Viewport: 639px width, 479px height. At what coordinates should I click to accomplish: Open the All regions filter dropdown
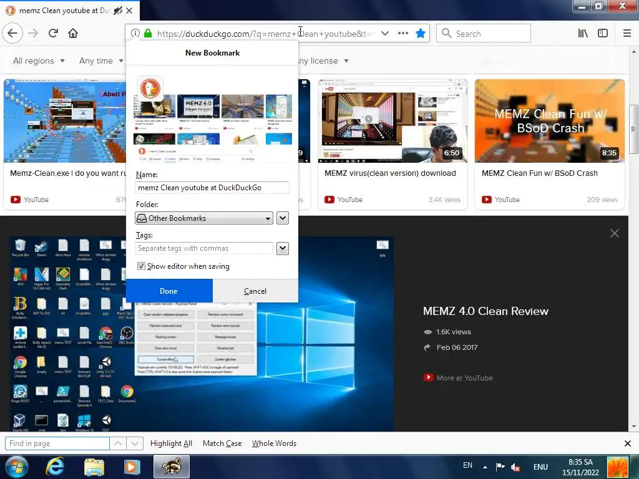pyautogui.click(x=39, y=60)
